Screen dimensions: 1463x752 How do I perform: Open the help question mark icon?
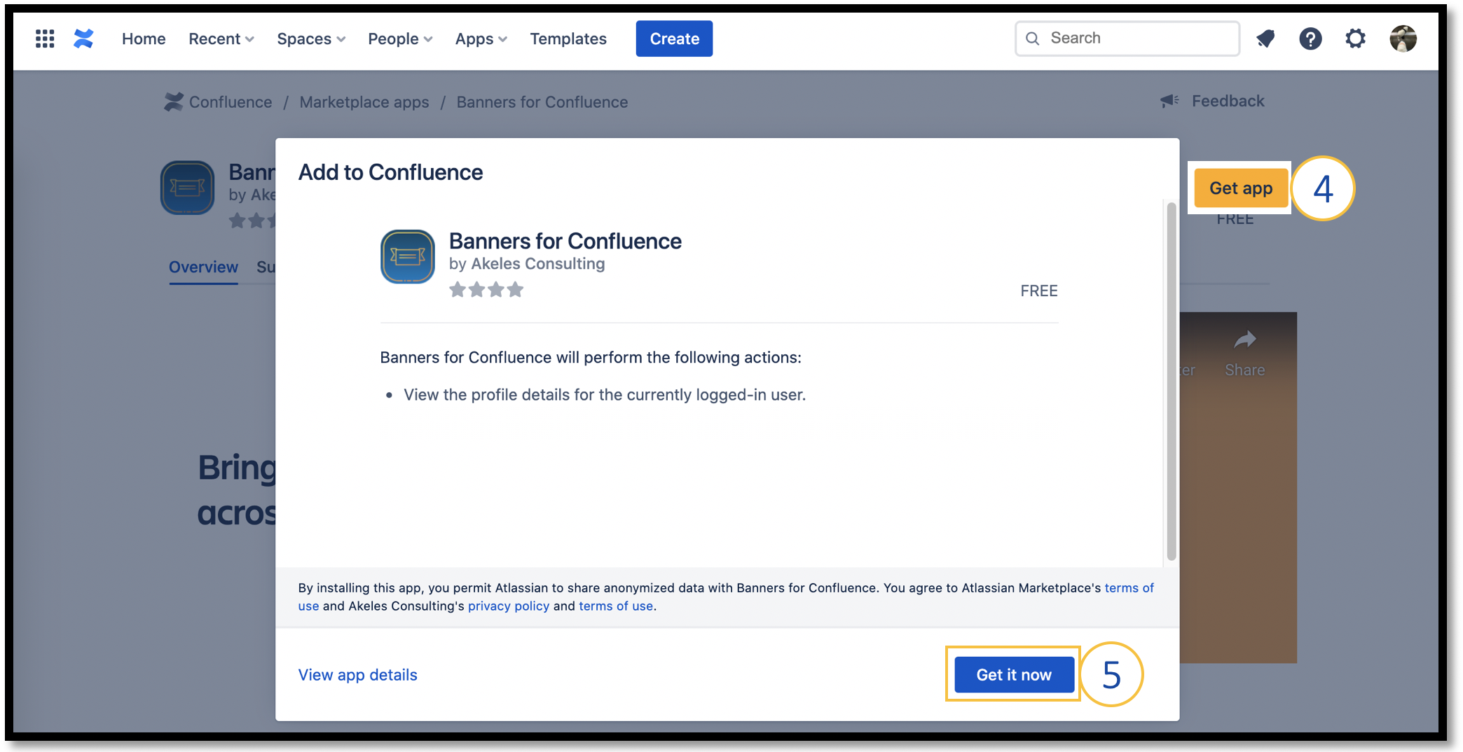(1310, 39)
